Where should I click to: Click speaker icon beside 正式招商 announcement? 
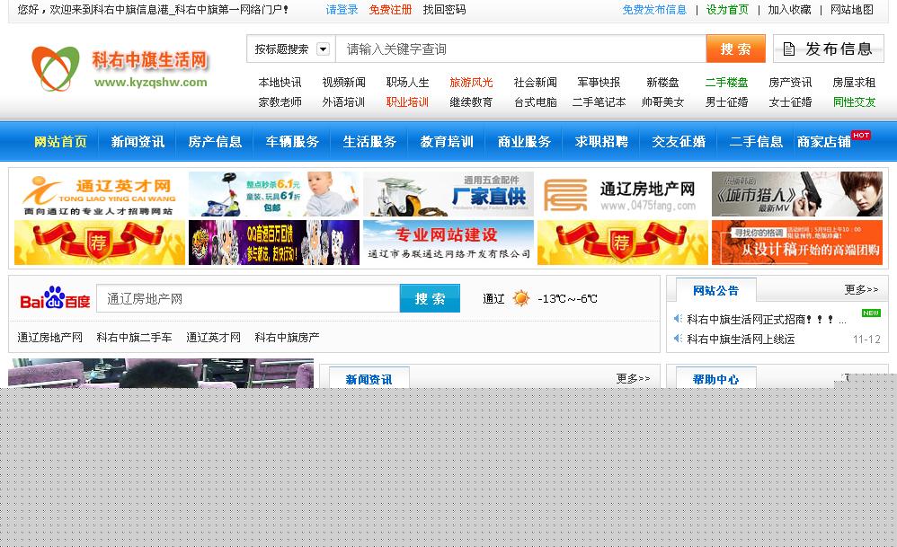click(x=678, y=319)
